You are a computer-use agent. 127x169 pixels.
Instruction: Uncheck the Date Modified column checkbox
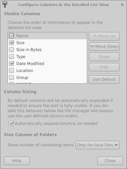(11, 63)
